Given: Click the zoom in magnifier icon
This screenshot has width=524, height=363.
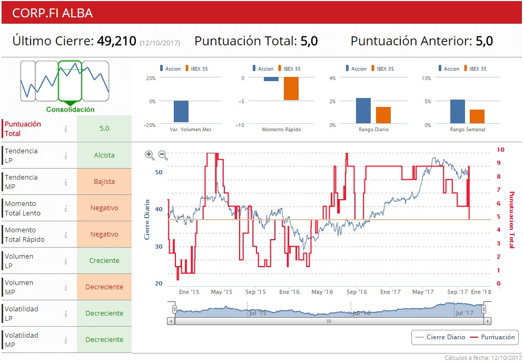Looking at the screenshot, I should [150, 155].
